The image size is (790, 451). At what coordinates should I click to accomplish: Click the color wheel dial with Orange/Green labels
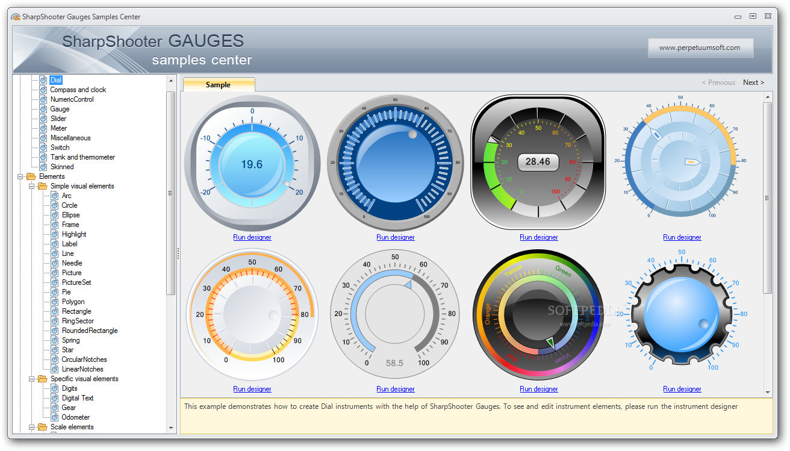tap(538, 314)
